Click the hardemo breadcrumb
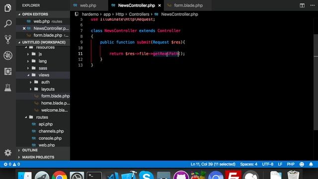Image resolution: width=318 pixels, height=179 pixels. (90, 14)
